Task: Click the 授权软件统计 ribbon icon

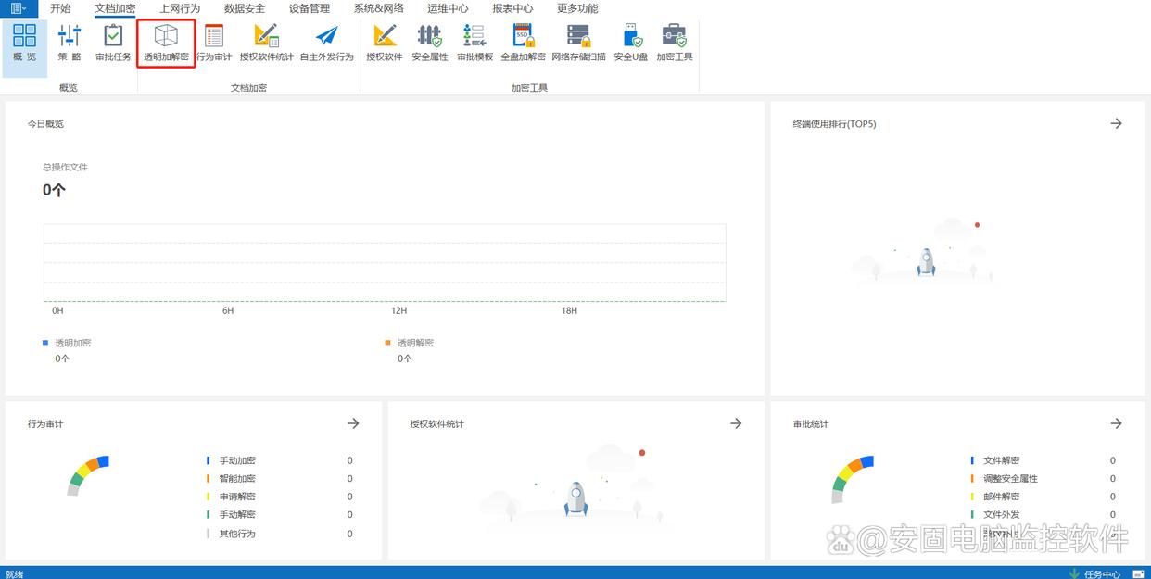Action: point(266,44)
